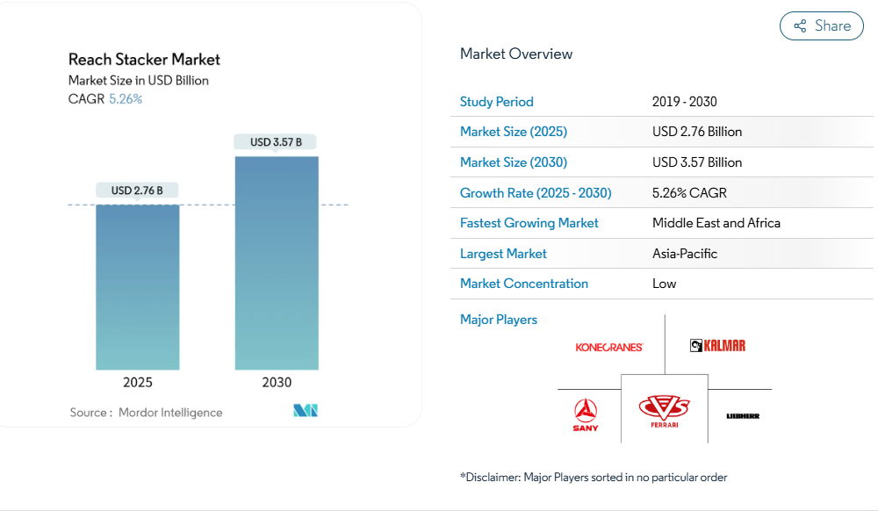The height and width of the screenshot is (511, 878).
Task: Click the CVS Ferrari logo
Action: 664,410
